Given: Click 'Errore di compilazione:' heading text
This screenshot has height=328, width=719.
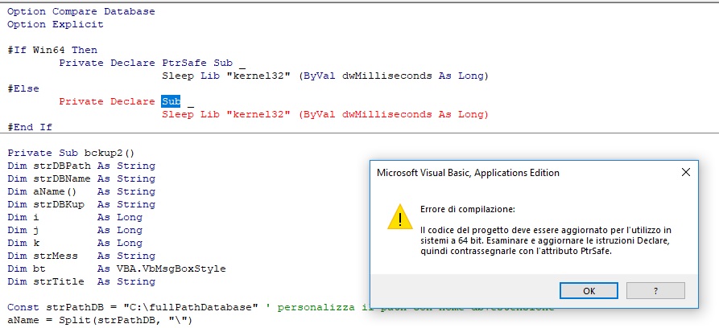Looking at the screenshot, I should pyautogui.click(x=468, y=210).
